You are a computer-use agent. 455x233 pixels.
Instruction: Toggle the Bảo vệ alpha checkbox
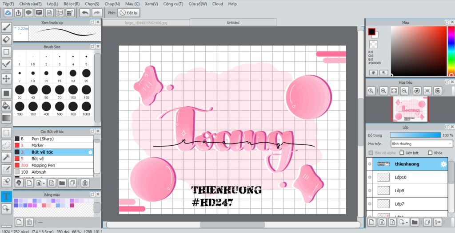point(371,153)
